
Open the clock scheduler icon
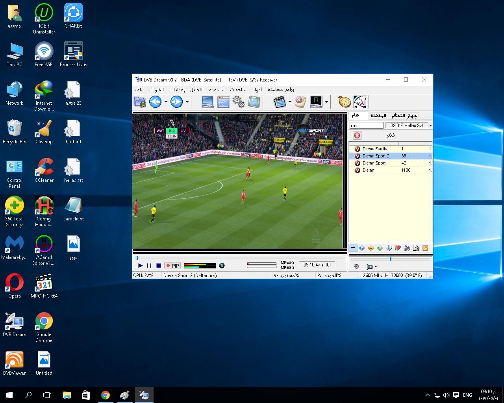click(360, 102)
